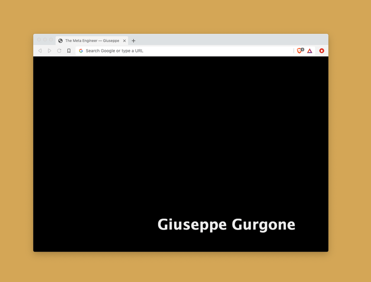
Task: Click the "Giuseppe Gurgone" name on the page
Action: 226,225
